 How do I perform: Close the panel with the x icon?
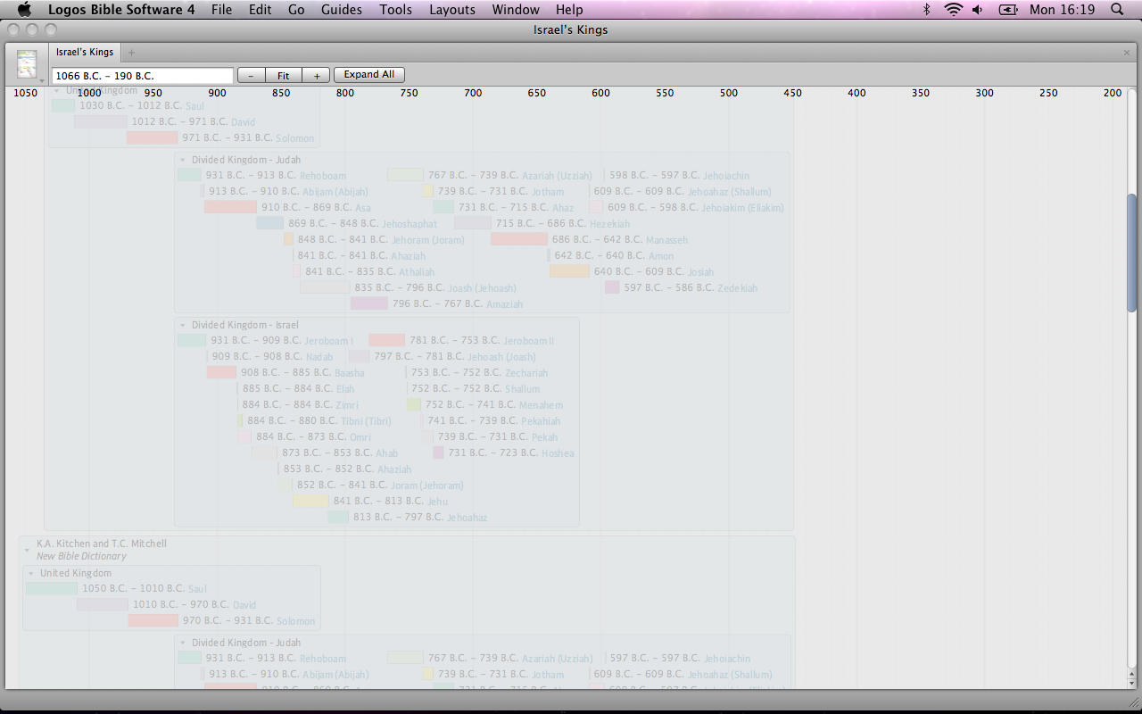pos(1127,53)
